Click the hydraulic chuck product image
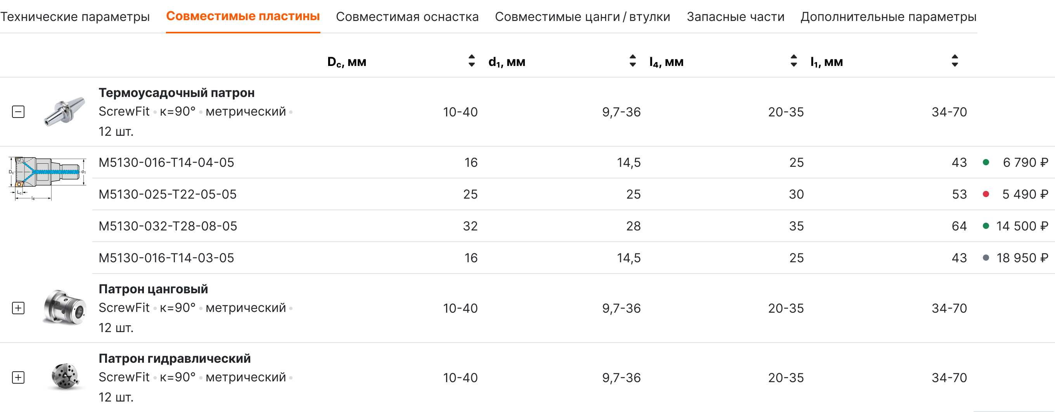The image size is (1055, 412). tap(64, 377)
